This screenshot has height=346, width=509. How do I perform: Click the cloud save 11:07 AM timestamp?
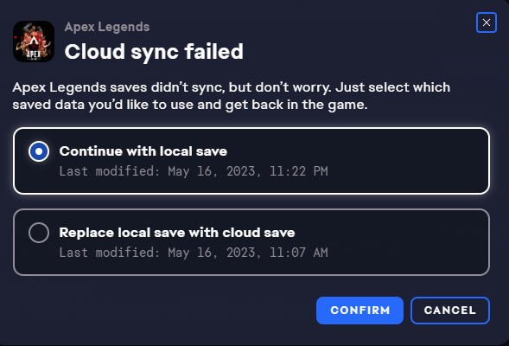[x=194, y=253]
